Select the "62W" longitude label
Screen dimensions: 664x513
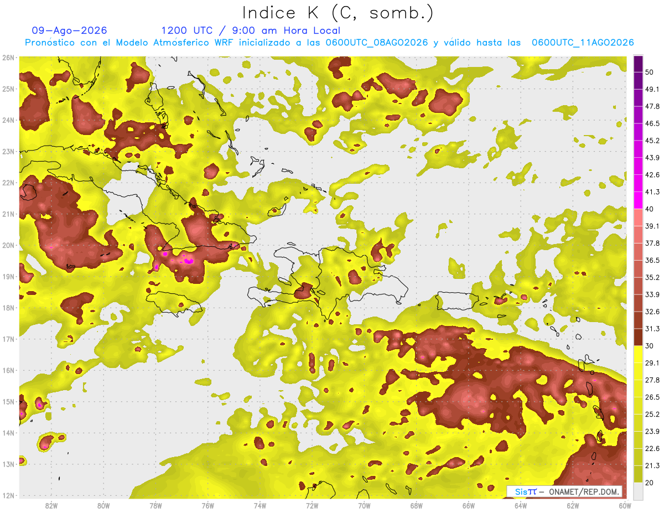pos(573,506)
